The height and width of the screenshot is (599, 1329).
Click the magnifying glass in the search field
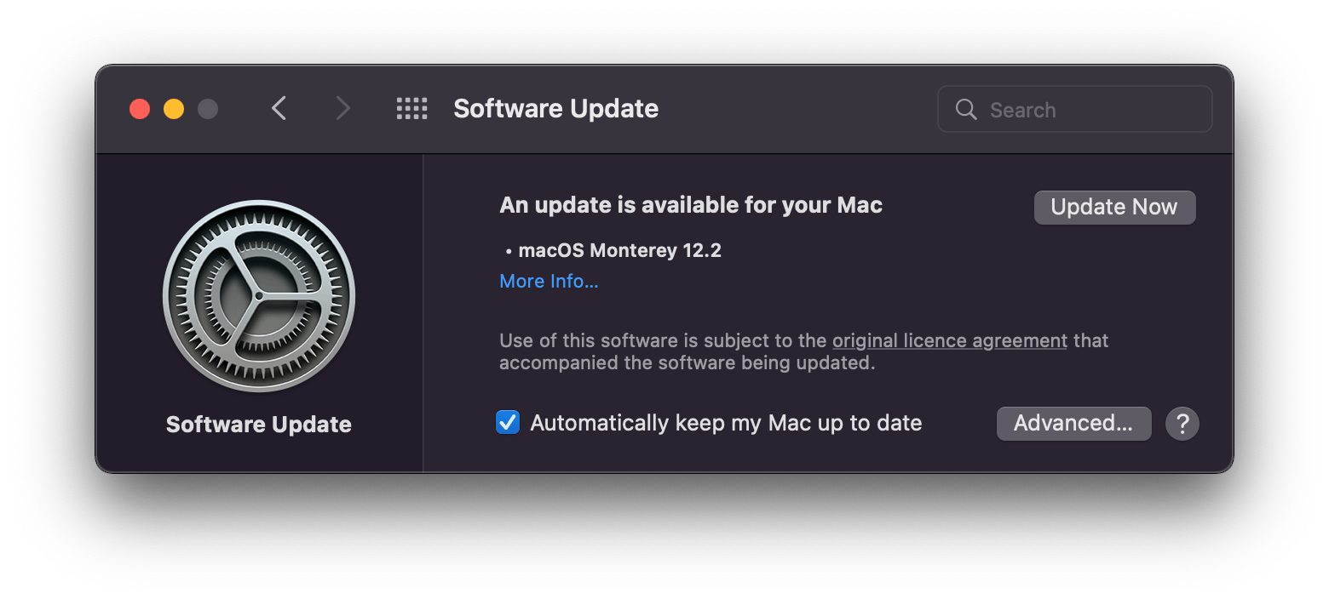point(965,109)
